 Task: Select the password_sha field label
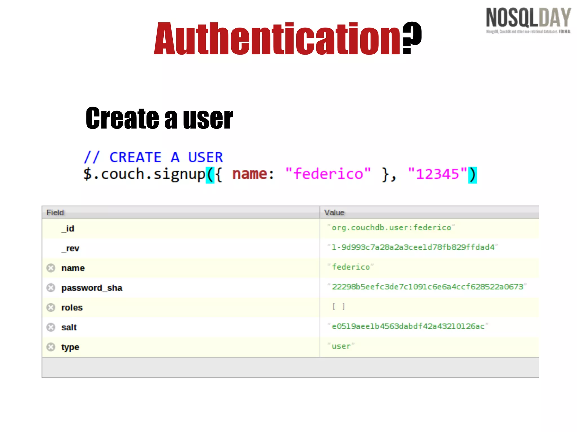(92, 288)
